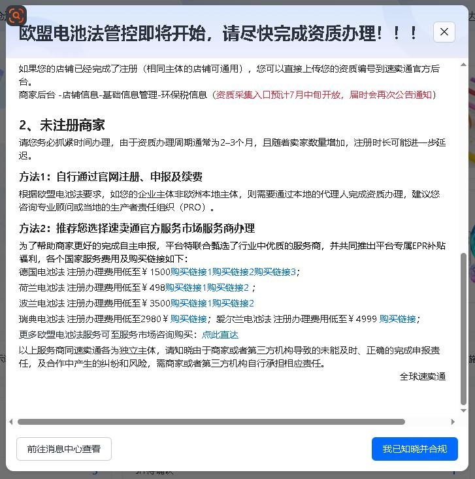The image size is (475, 479).
Task: Click the red text 资质采集入口预计7月中旬开放
Action: 278,95
